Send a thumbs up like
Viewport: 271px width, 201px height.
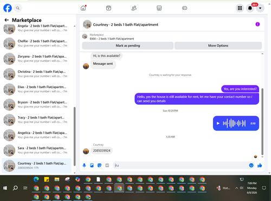point(260,165)
